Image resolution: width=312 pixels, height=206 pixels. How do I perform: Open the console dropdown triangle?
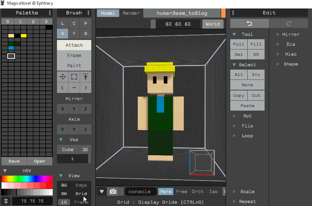tap(102, 191)
